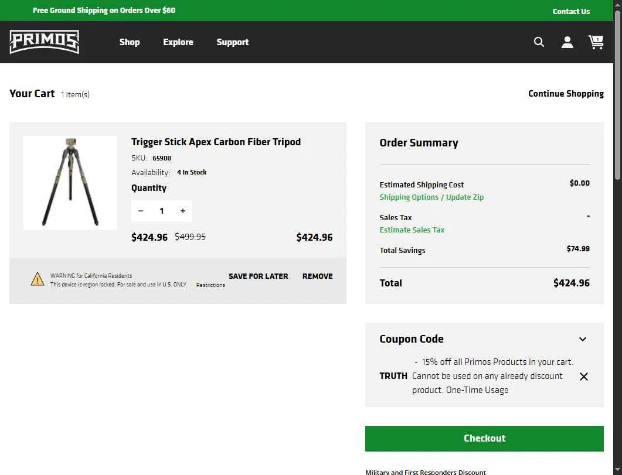Click the '1 Item(s)' cart count text
The width and height of the screenshot is (622, 475).
pos(75,95)
